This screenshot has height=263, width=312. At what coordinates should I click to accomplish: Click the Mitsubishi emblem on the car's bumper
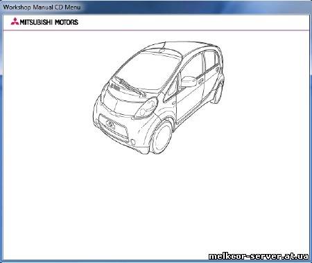click(110, 124)
